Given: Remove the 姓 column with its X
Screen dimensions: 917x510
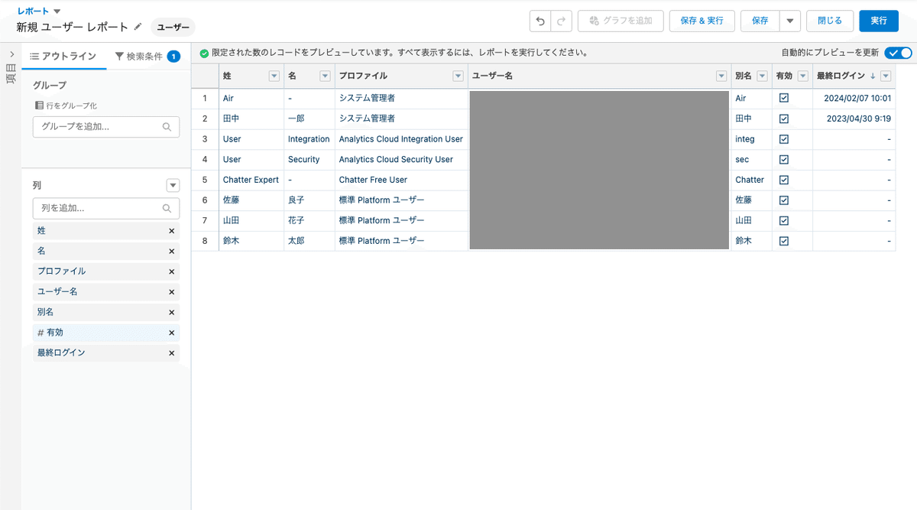Looking at the screenshot, I should click(171, 231).
